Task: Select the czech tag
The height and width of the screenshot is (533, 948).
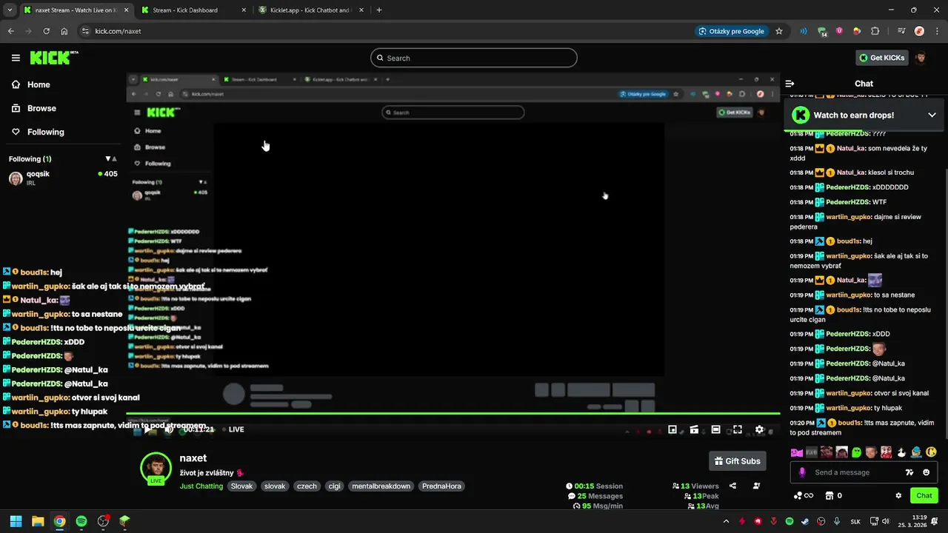Action: point(307,486)
